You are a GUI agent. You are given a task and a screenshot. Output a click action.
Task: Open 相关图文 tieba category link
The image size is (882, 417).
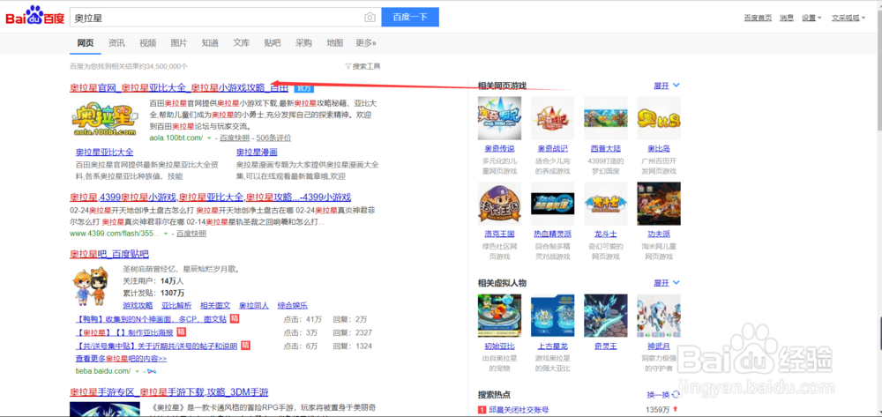click(215, 306)
